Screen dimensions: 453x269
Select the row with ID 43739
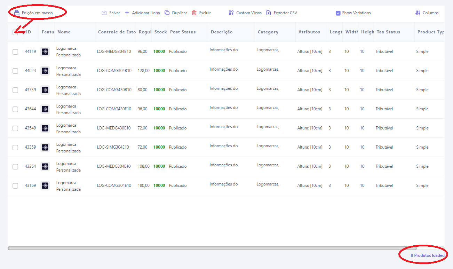tap(15, 90)
